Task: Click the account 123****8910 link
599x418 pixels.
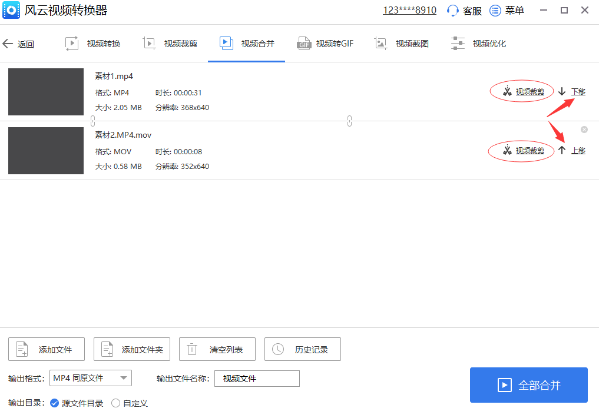Action: tap(409, 11)
